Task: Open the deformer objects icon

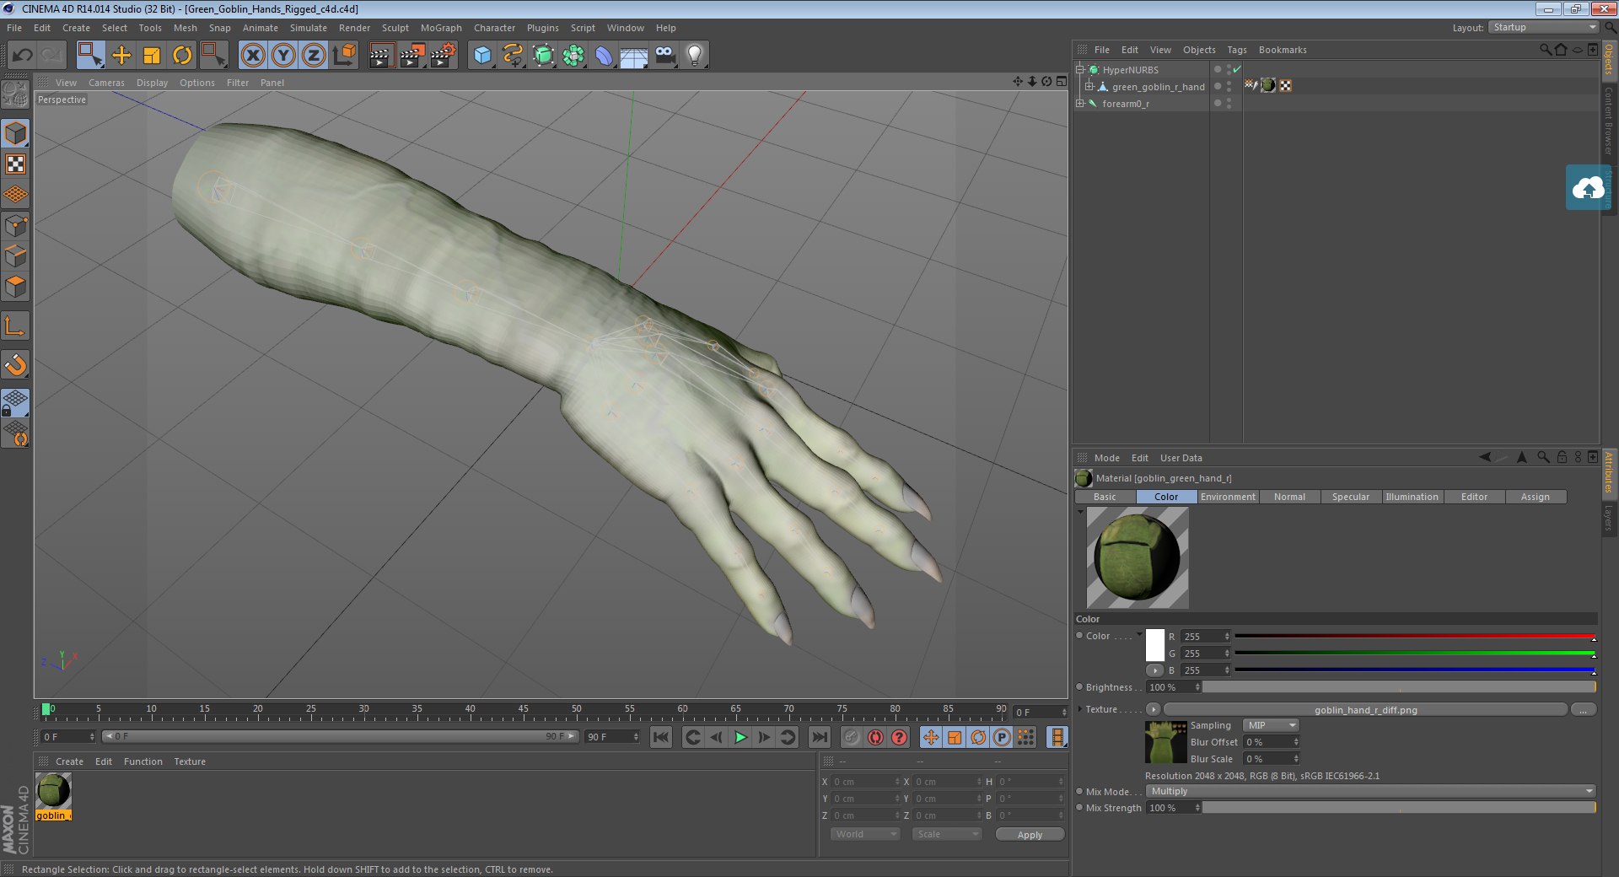Action: point(604,56)
